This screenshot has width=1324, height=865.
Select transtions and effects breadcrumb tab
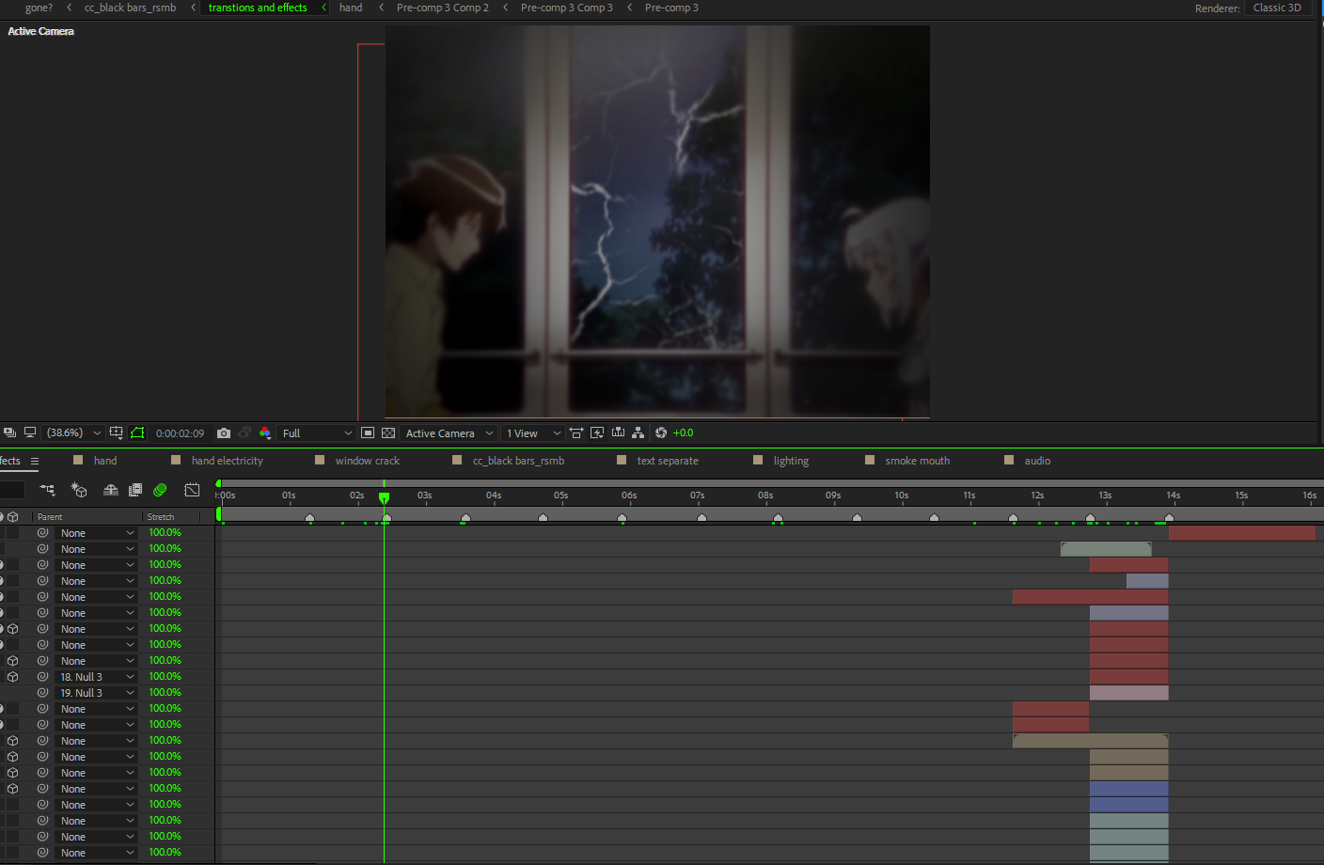point(258,8)
